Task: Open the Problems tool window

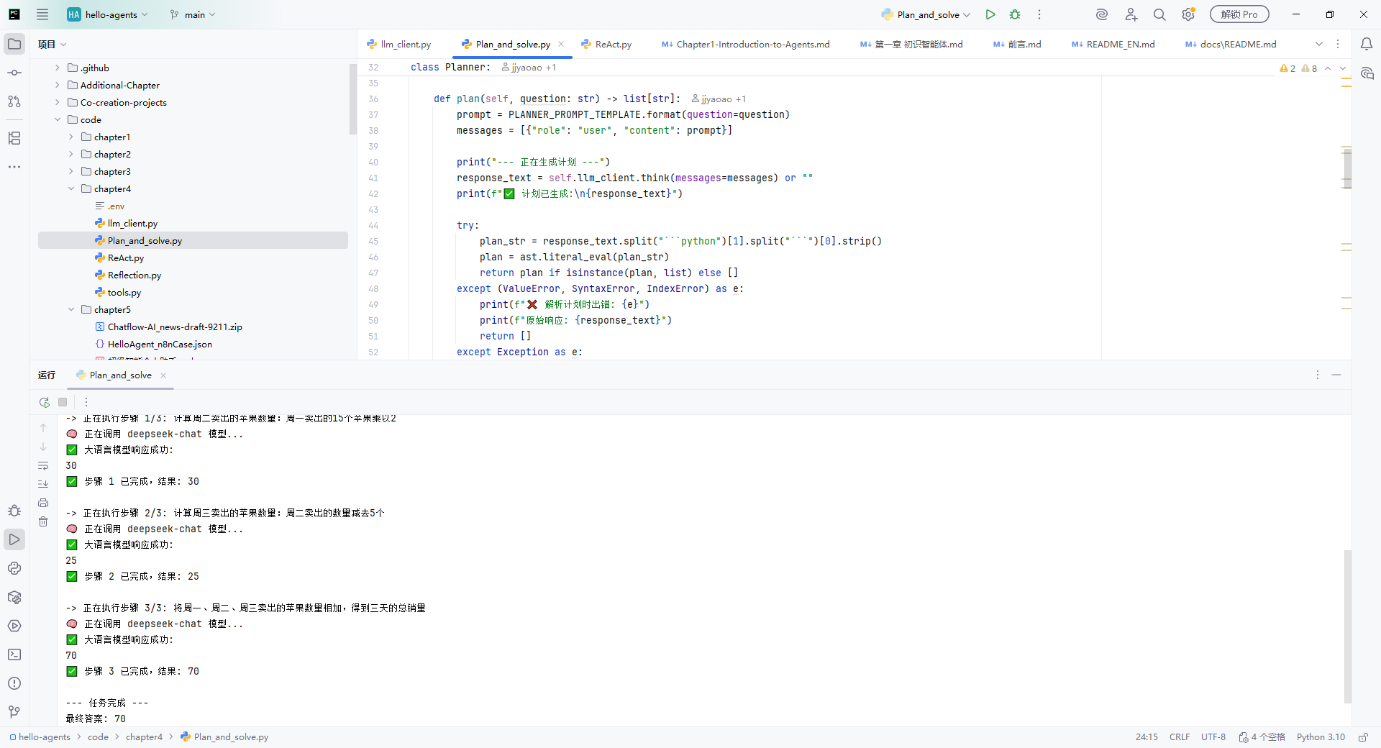Action: [x=14, y=683]
